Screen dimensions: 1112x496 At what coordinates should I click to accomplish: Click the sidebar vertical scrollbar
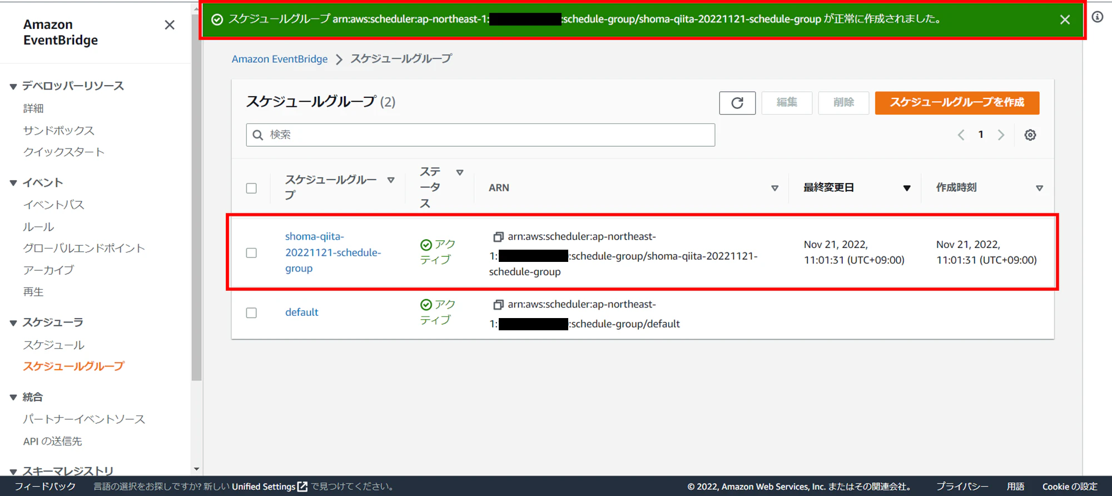(196, 197)
